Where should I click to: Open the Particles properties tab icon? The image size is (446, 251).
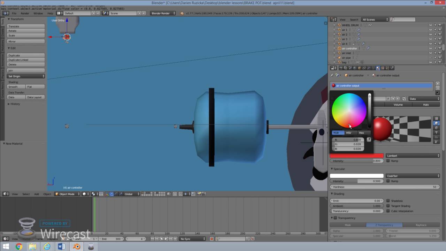point(387,68)
